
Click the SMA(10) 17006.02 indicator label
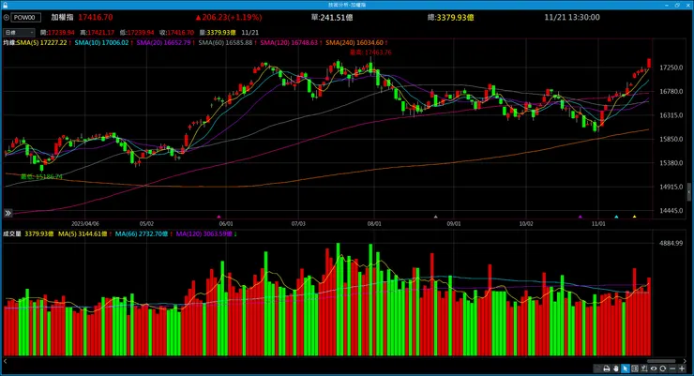pyautogui.click(x=103, y=43)
